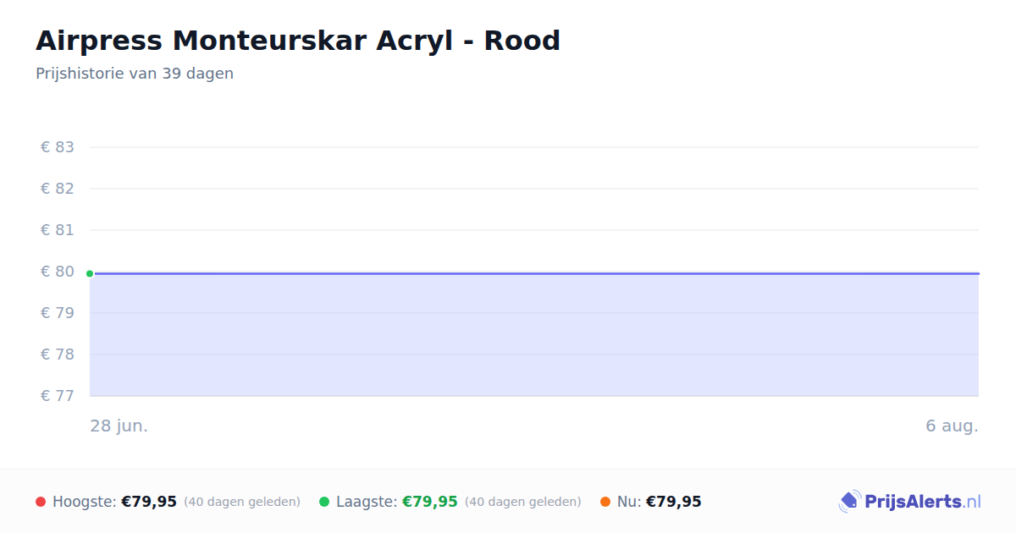This screenshot has height=533, width=1016.
Task: Click the € 83 y-axis label
Action: [58, 147]
